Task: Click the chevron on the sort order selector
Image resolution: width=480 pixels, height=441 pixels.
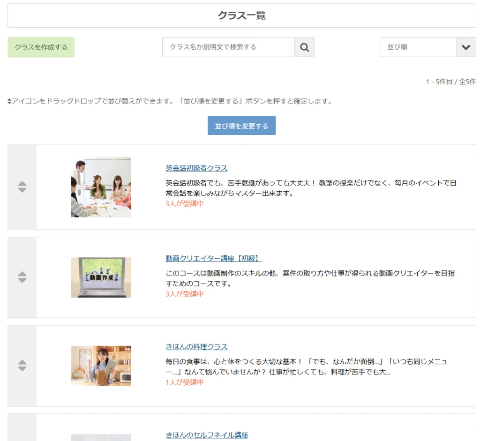Action: click(466, 47)
